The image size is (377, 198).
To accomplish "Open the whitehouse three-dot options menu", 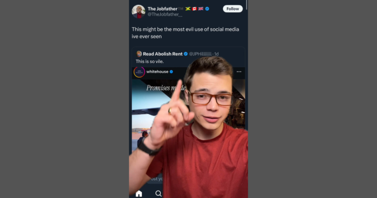I will (239, 72).
